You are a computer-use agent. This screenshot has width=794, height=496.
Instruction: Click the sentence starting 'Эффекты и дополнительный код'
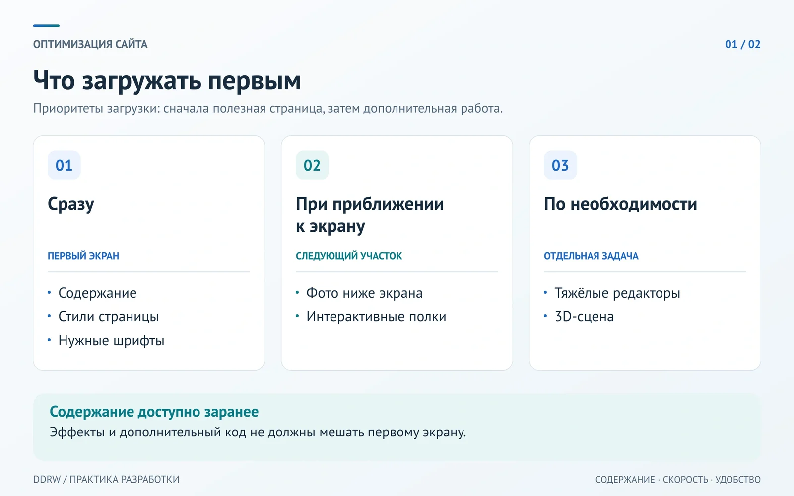click(x=258, y=432)
